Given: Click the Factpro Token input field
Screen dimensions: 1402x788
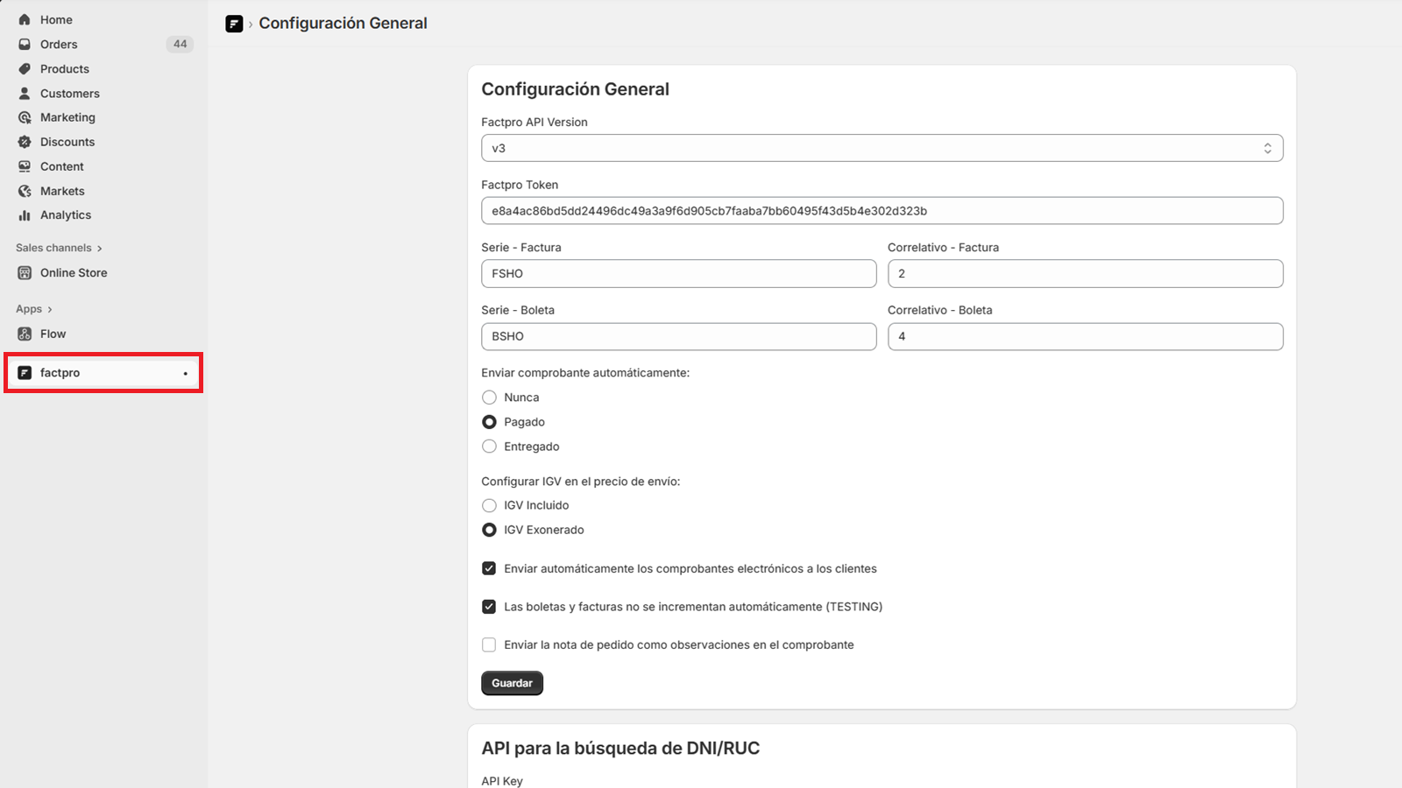Looking at the screenshot, I should click(882, 211).
